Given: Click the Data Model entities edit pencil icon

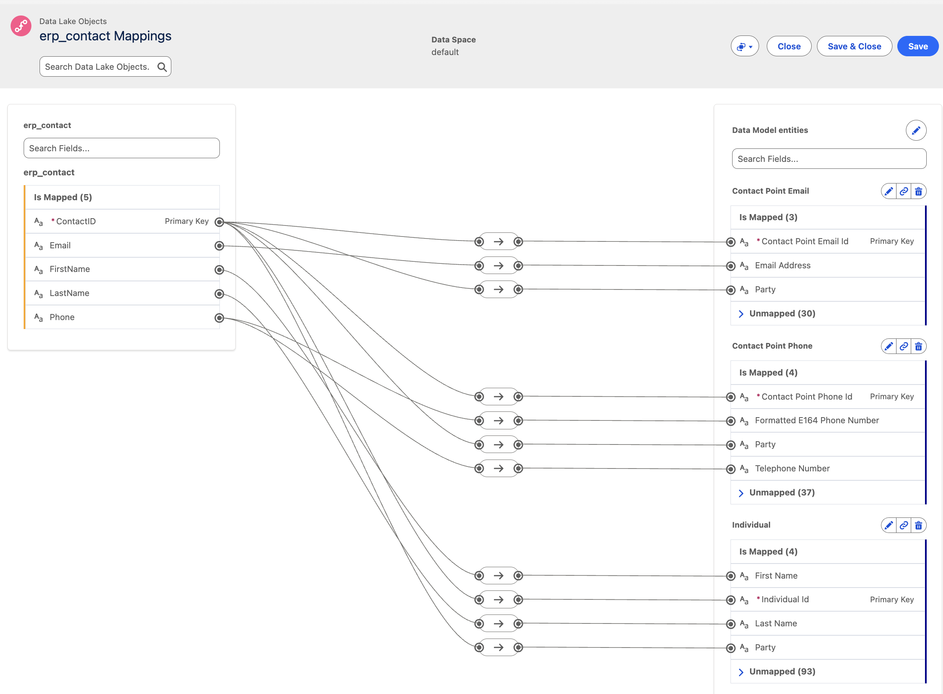Looking at the screenshot, I should [x=916, y=130].
